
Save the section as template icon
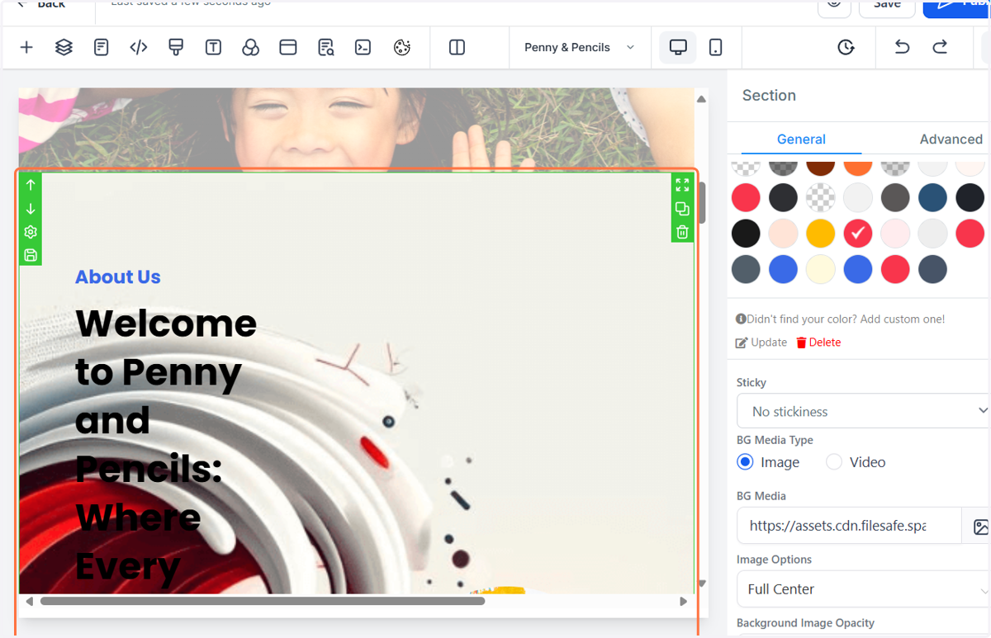[31, 255]
